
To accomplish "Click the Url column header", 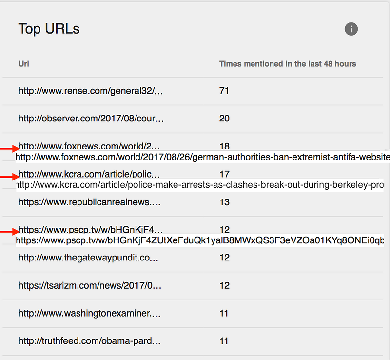I will 24,64.
